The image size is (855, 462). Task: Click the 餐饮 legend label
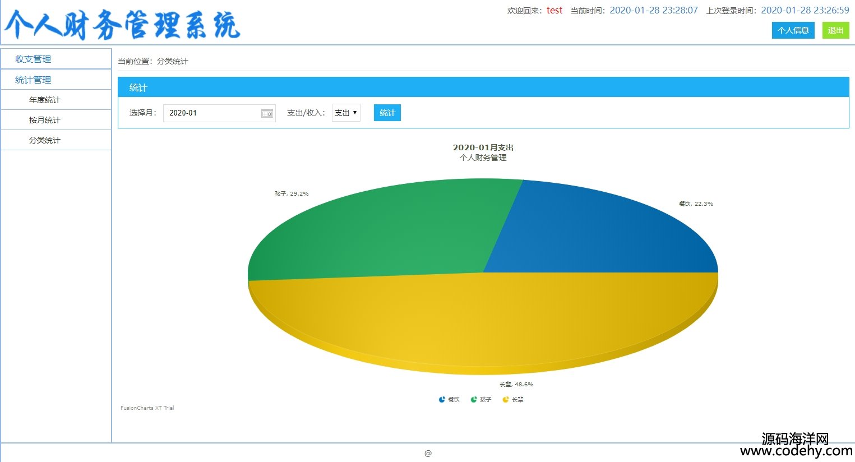tap(454, 400)
